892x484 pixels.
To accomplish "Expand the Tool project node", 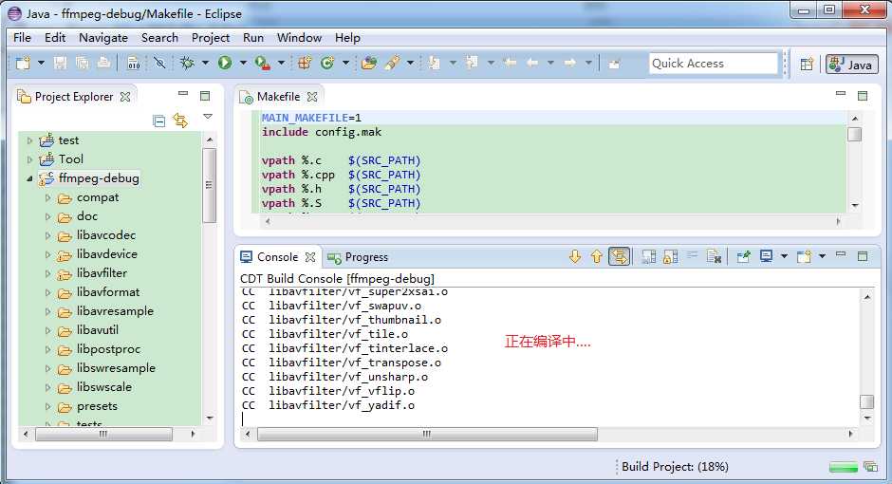I will 30,159.
